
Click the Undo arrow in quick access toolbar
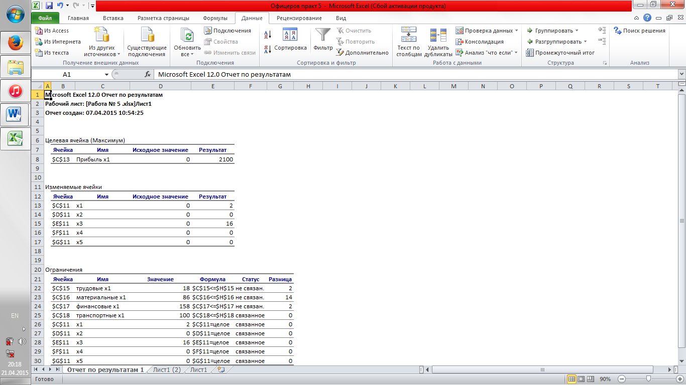(x=60, y=6)
